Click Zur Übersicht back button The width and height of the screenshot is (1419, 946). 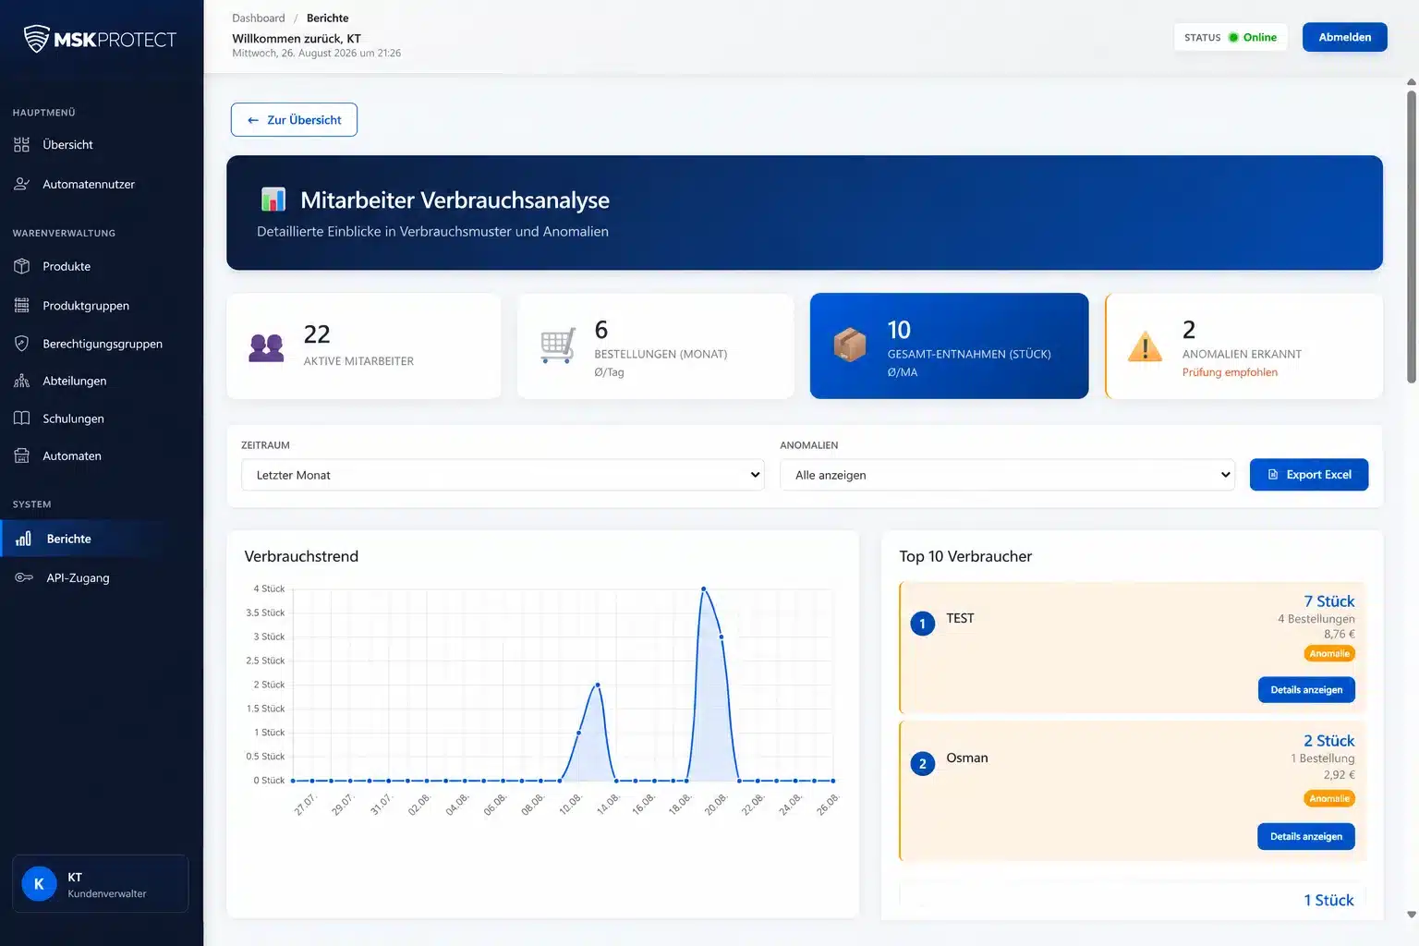click(294, 120)
